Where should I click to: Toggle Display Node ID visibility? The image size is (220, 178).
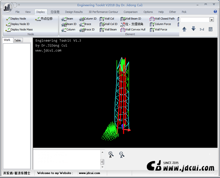pos(8,24)
